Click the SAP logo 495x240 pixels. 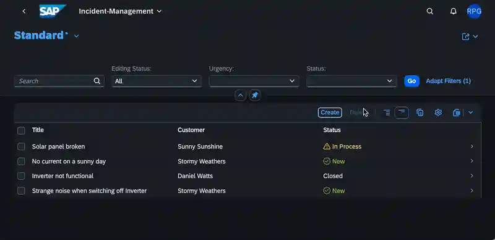[x=53, y=11]
